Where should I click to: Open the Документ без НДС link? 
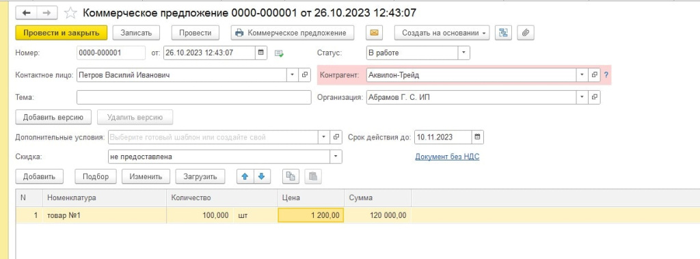[447, 157]
